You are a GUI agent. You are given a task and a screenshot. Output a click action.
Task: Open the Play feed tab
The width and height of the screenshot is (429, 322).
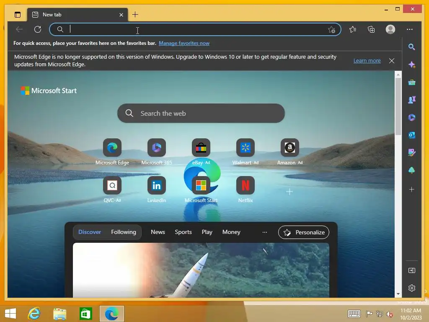[207, 232]
